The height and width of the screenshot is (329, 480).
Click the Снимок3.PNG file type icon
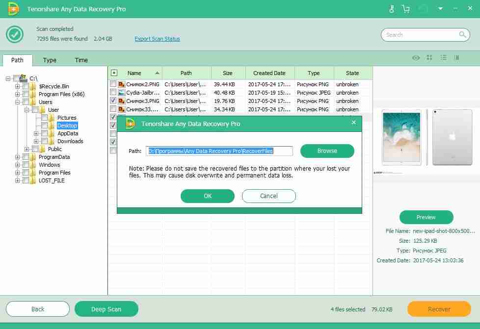(122, 101)
